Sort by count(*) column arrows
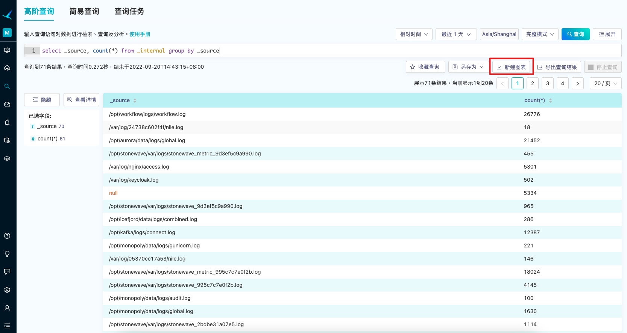The height and width of the screenshot is (333, 627). pos(550,101)
